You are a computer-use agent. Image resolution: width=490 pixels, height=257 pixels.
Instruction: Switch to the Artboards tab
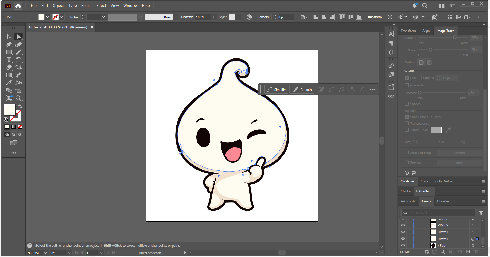408,201
